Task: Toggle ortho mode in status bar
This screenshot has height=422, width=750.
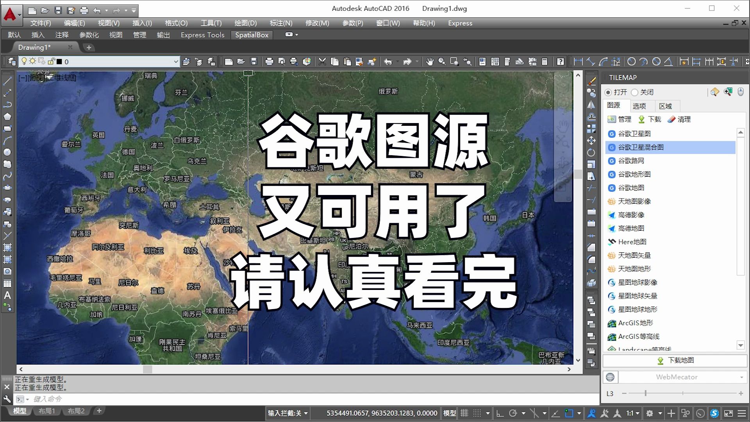Action: click(500, 413)
